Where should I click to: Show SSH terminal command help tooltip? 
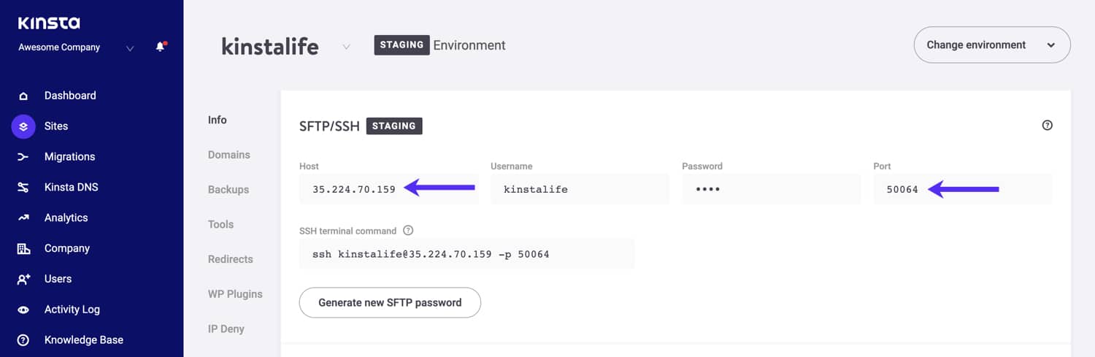click(x=408, y=231)
